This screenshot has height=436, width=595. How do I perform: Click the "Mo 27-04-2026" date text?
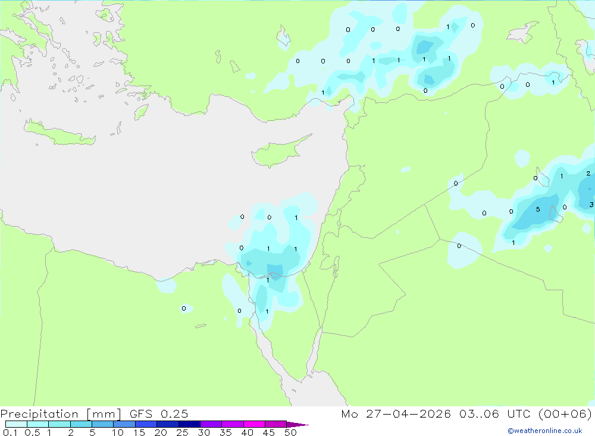(396, 414)
